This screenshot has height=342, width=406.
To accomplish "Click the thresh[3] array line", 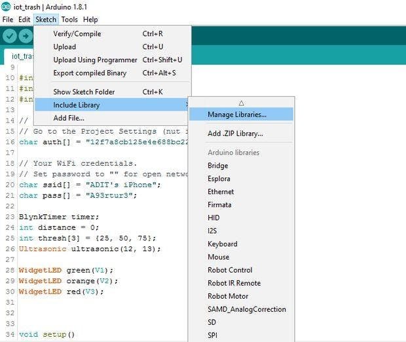I will tap(87, 238).
